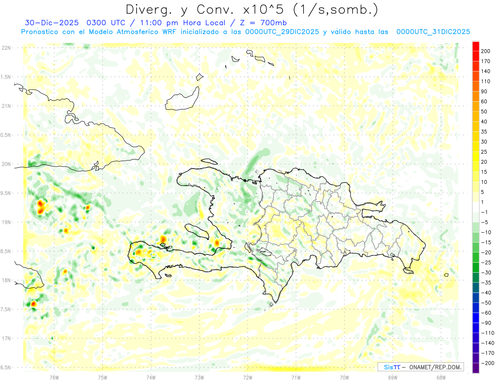Click the latitude label '7.5N'
Viewport: 495px width, 383px height.
point(6,309)
